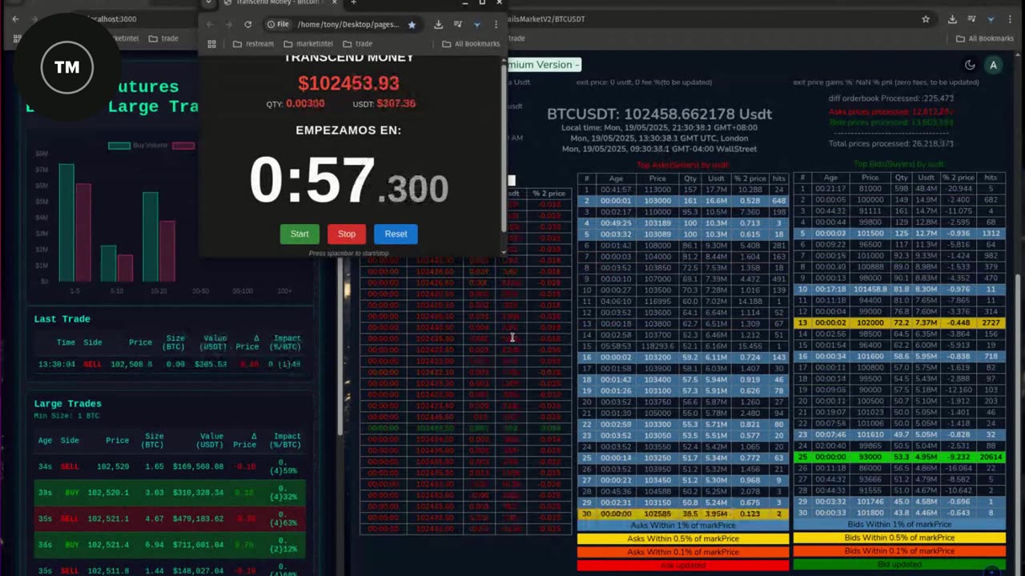The image size is (1025, 576).
Task: Click Last Trade section heading
Action: click(62, 318)
